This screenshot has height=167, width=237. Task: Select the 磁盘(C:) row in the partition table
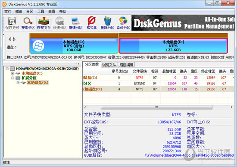[x=159, y=78]
